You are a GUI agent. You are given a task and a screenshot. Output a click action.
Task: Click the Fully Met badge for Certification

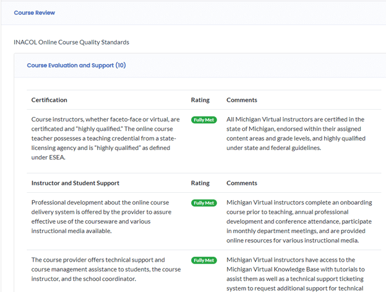[x=204, y=120]
